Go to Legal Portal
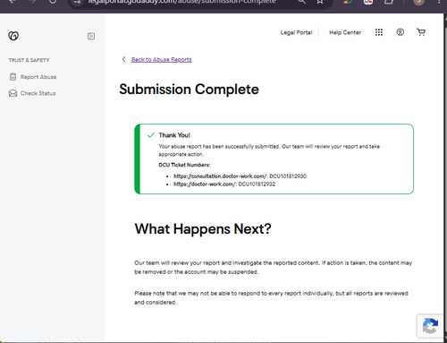The width and height of the screenshot is (447, 343). [296, 32]
